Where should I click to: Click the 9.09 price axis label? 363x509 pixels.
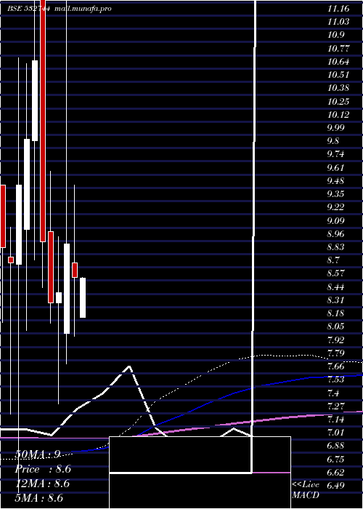[336, 221]
